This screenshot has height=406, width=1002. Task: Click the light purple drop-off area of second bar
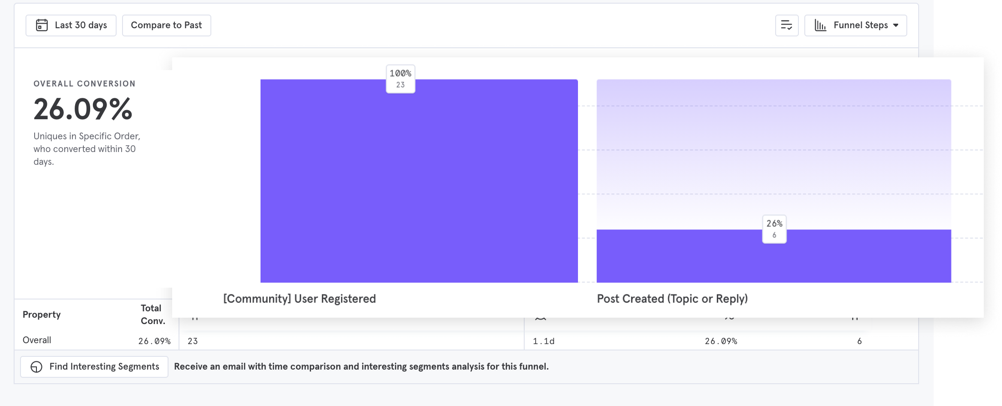774,155
